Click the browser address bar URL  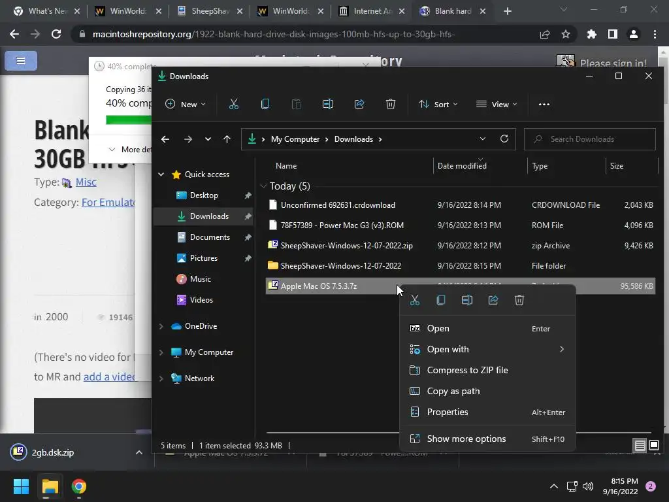[274, 34]
